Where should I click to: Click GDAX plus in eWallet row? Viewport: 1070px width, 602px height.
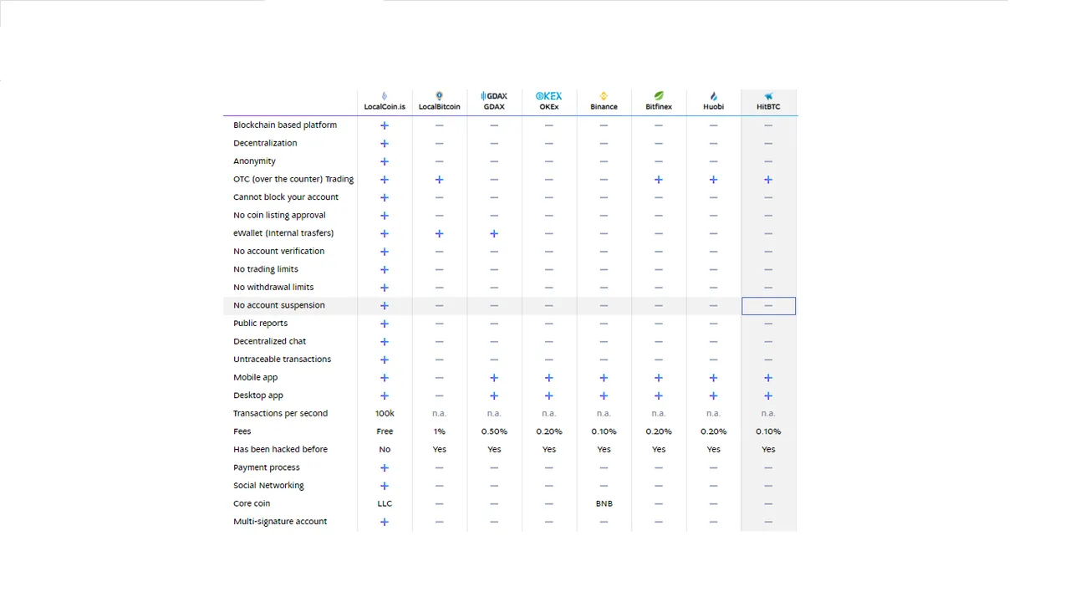494,234
